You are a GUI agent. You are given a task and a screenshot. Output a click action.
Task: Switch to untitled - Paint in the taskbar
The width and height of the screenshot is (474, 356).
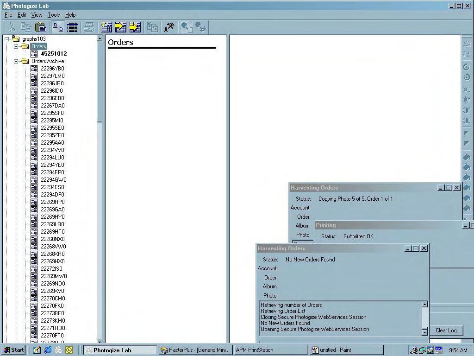coord(346,350)
